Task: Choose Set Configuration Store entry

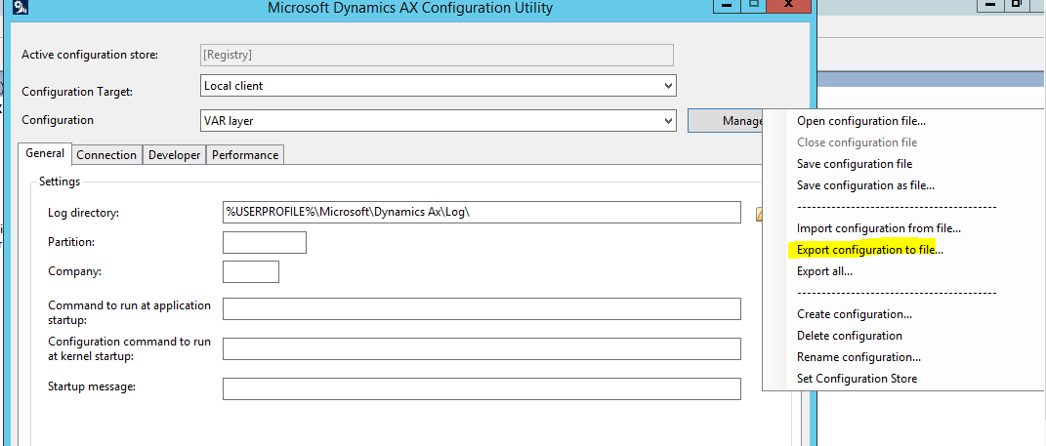Action: pyautogui.click(x=857, y=378)
